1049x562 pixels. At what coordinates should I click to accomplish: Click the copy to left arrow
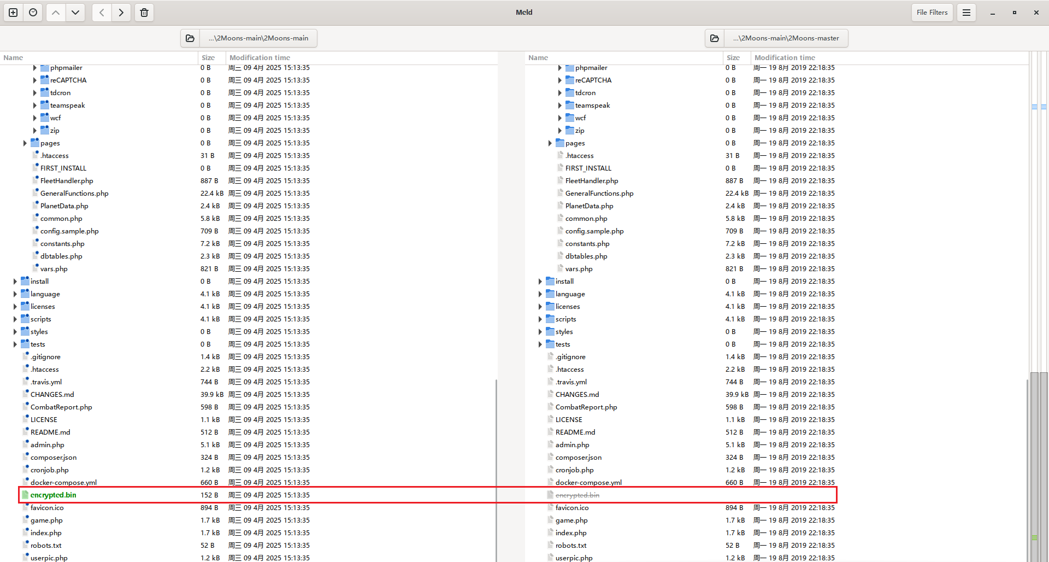tap(102, 13)
